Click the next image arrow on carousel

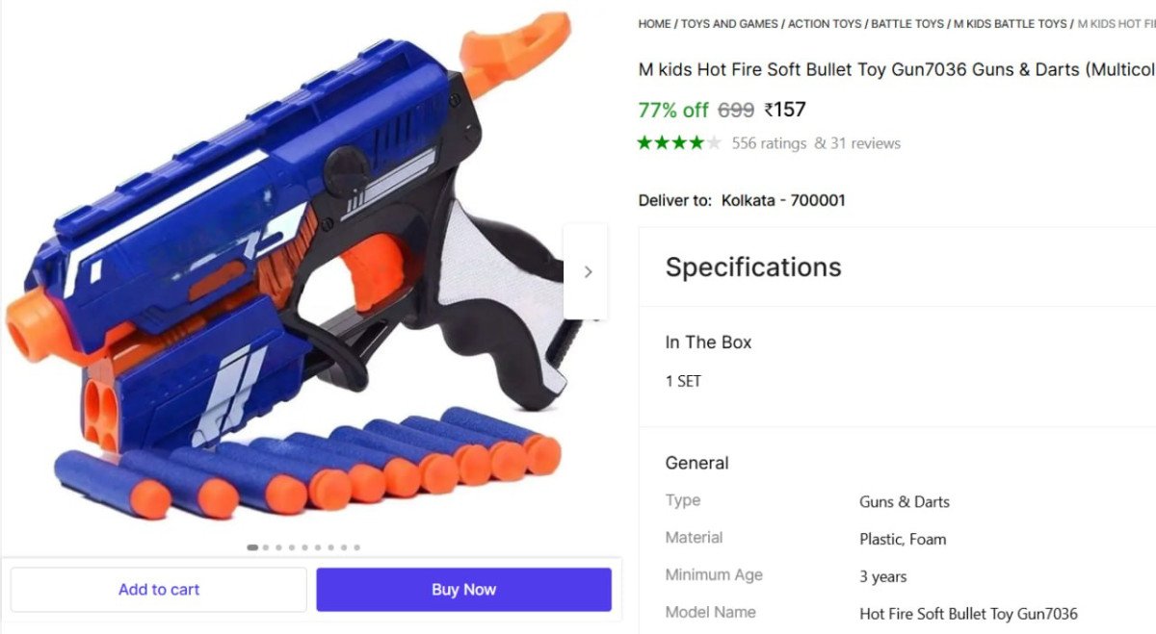[x=587, y=272]
